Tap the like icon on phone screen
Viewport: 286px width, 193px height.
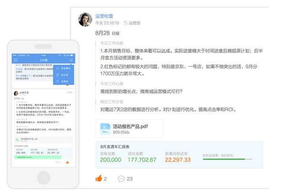point(67,162)
